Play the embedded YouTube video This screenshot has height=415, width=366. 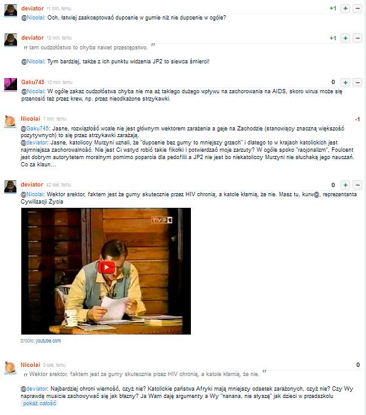[x=106, y=268]
